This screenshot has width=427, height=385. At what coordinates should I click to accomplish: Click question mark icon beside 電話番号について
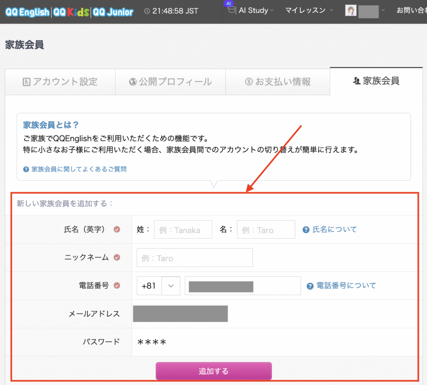point(310,286)
